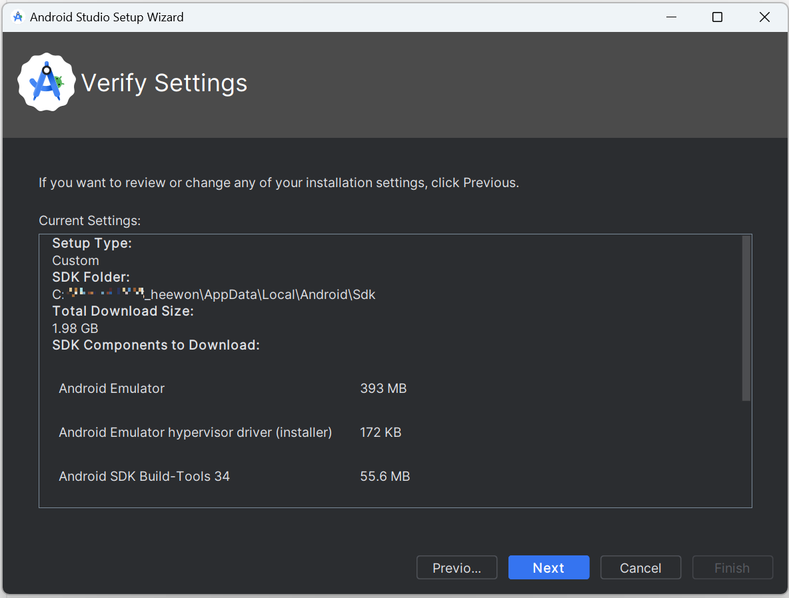Image resolution: width=789 pixels, height=598 pixels.
Task: Go back with the Previo... button
Action: [456, 567]
